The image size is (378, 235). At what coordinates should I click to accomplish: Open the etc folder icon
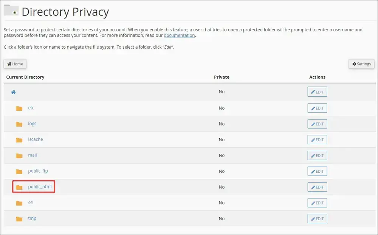point(19,108)
